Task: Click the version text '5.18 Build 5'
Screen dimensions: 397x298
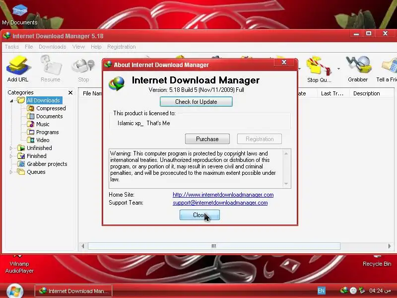Action: [183, 90]
